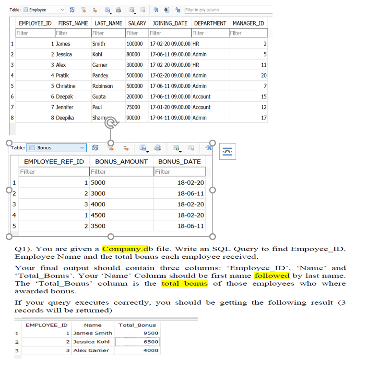
Task: Insert new record in Bonus table
Action: (177, 148)
